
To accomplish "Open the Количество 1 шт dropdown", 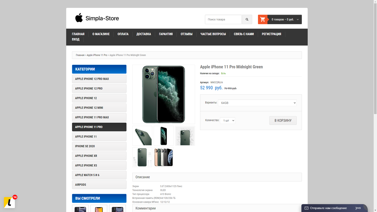I will 227,120.
